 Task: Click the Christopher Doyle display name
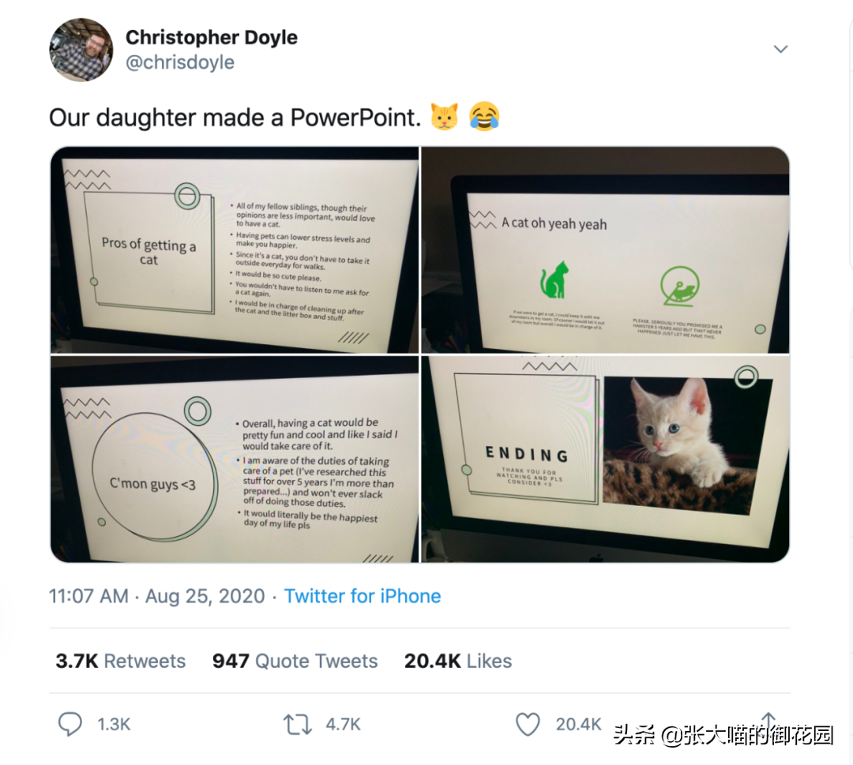pyautogui.click(x=212, y=37)
